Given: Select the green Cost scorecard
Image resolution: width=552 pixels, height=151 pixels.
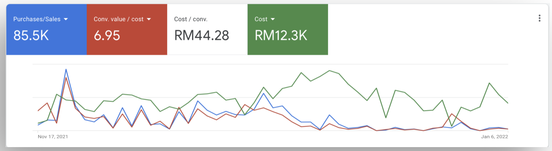Looking at the screenshot, I should 288,29.
